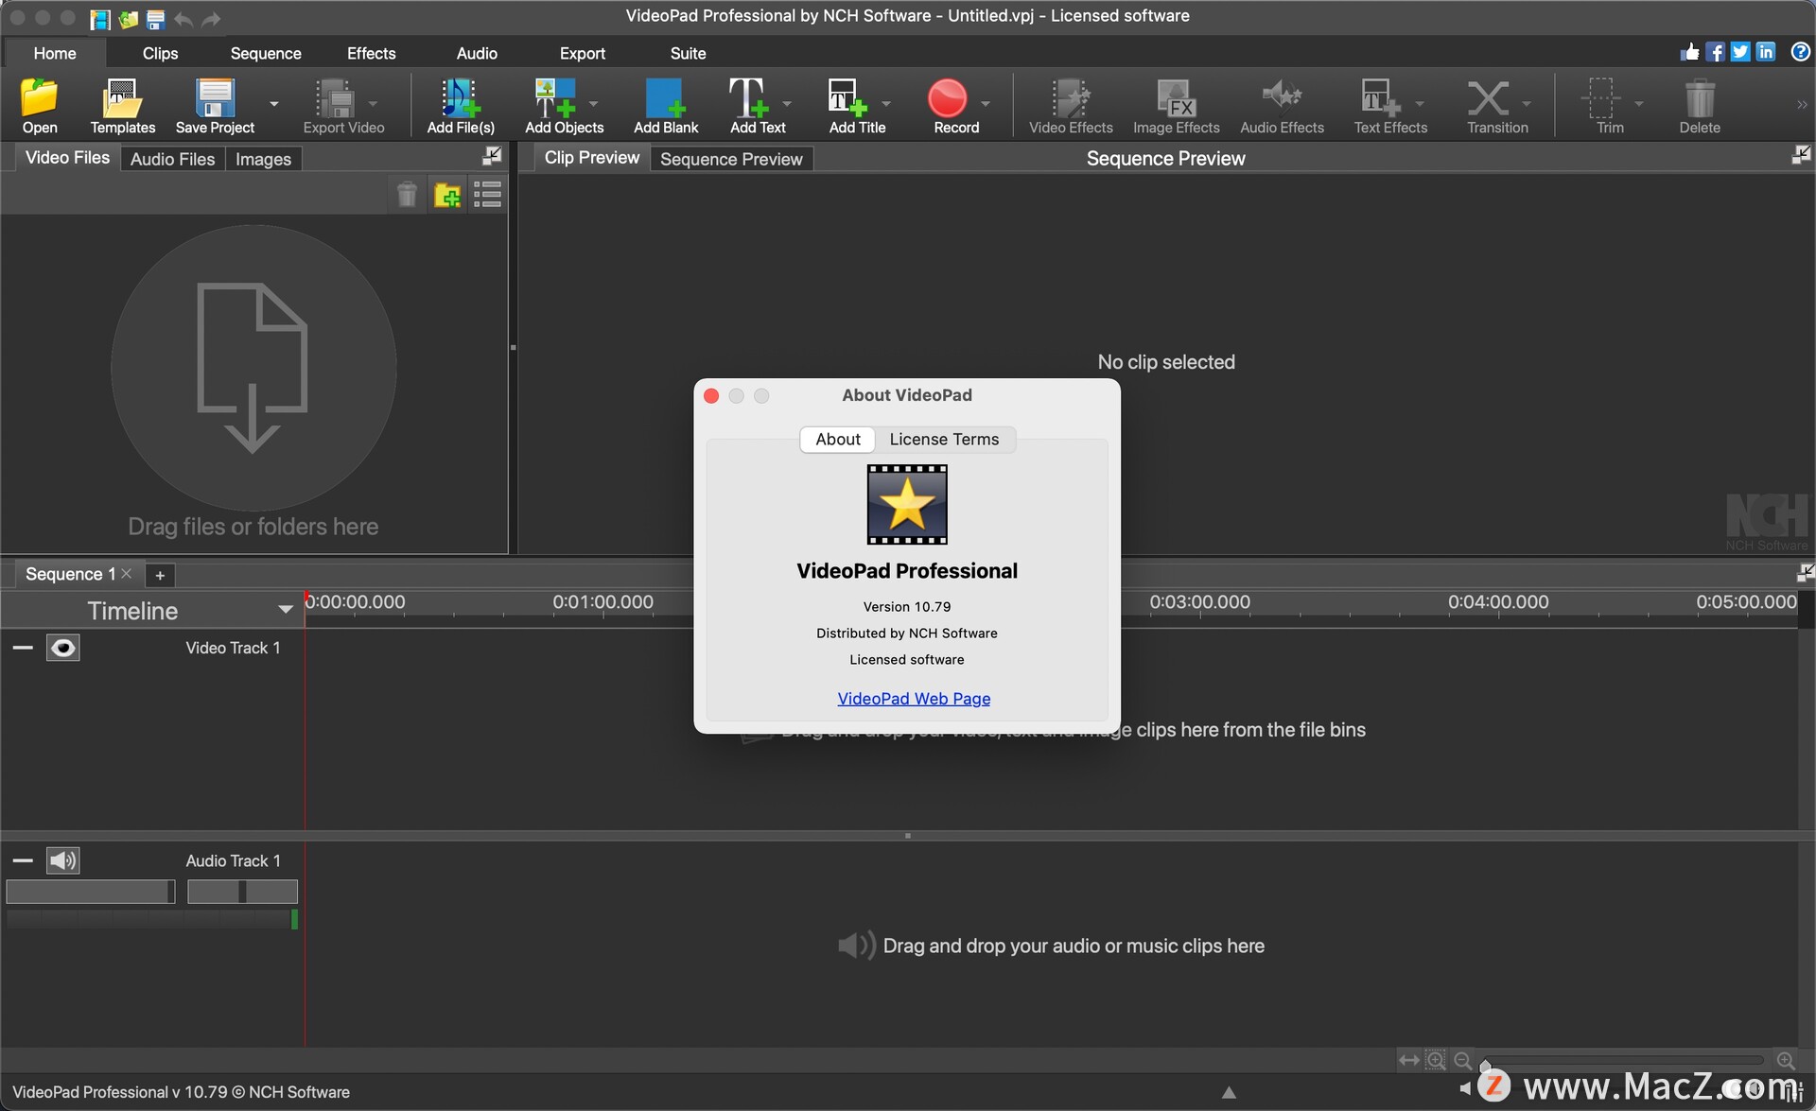Click the timeline zoom slider
Image resolution: width=1816 pixels, height=1111 pixels.
(1623, 1060)
